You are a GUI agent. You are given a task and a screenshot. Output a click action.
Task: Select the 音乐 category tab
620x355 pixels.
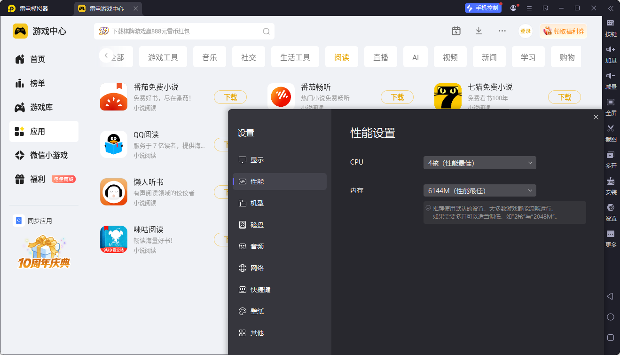[210, 57]
